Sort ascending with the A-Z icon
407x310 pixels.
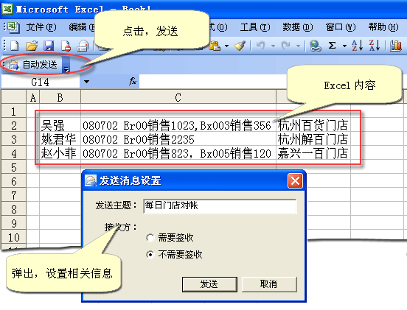click(x=358, y=46)
